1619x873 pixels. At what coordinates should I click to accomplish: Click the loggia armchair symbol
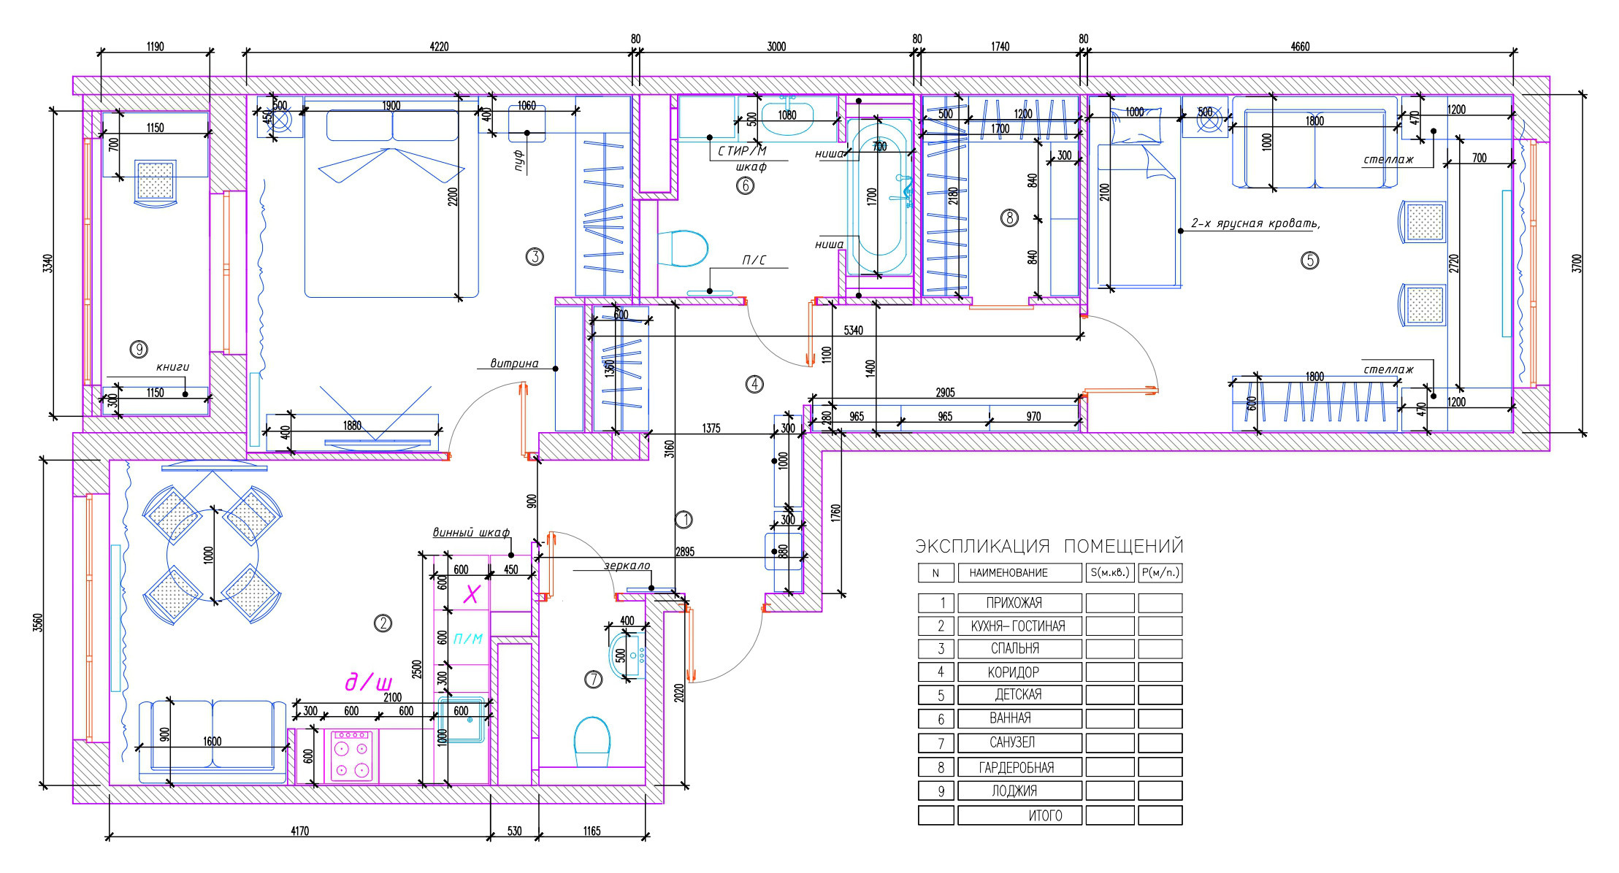coord(155,182)
